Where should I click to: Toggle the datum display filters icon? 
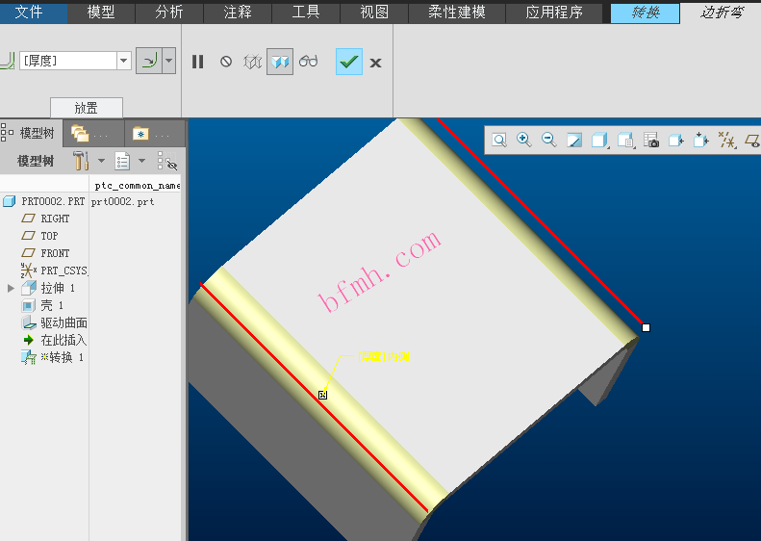(726, 141)
